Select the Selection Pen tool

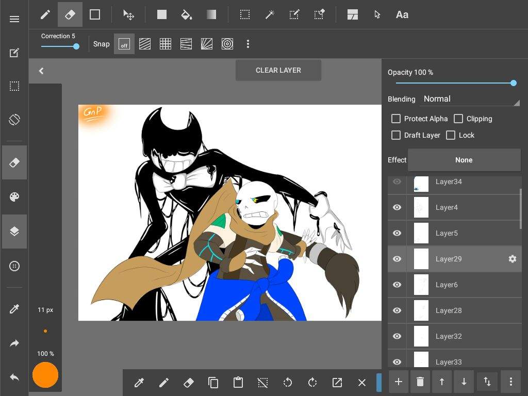click(294, 15)
